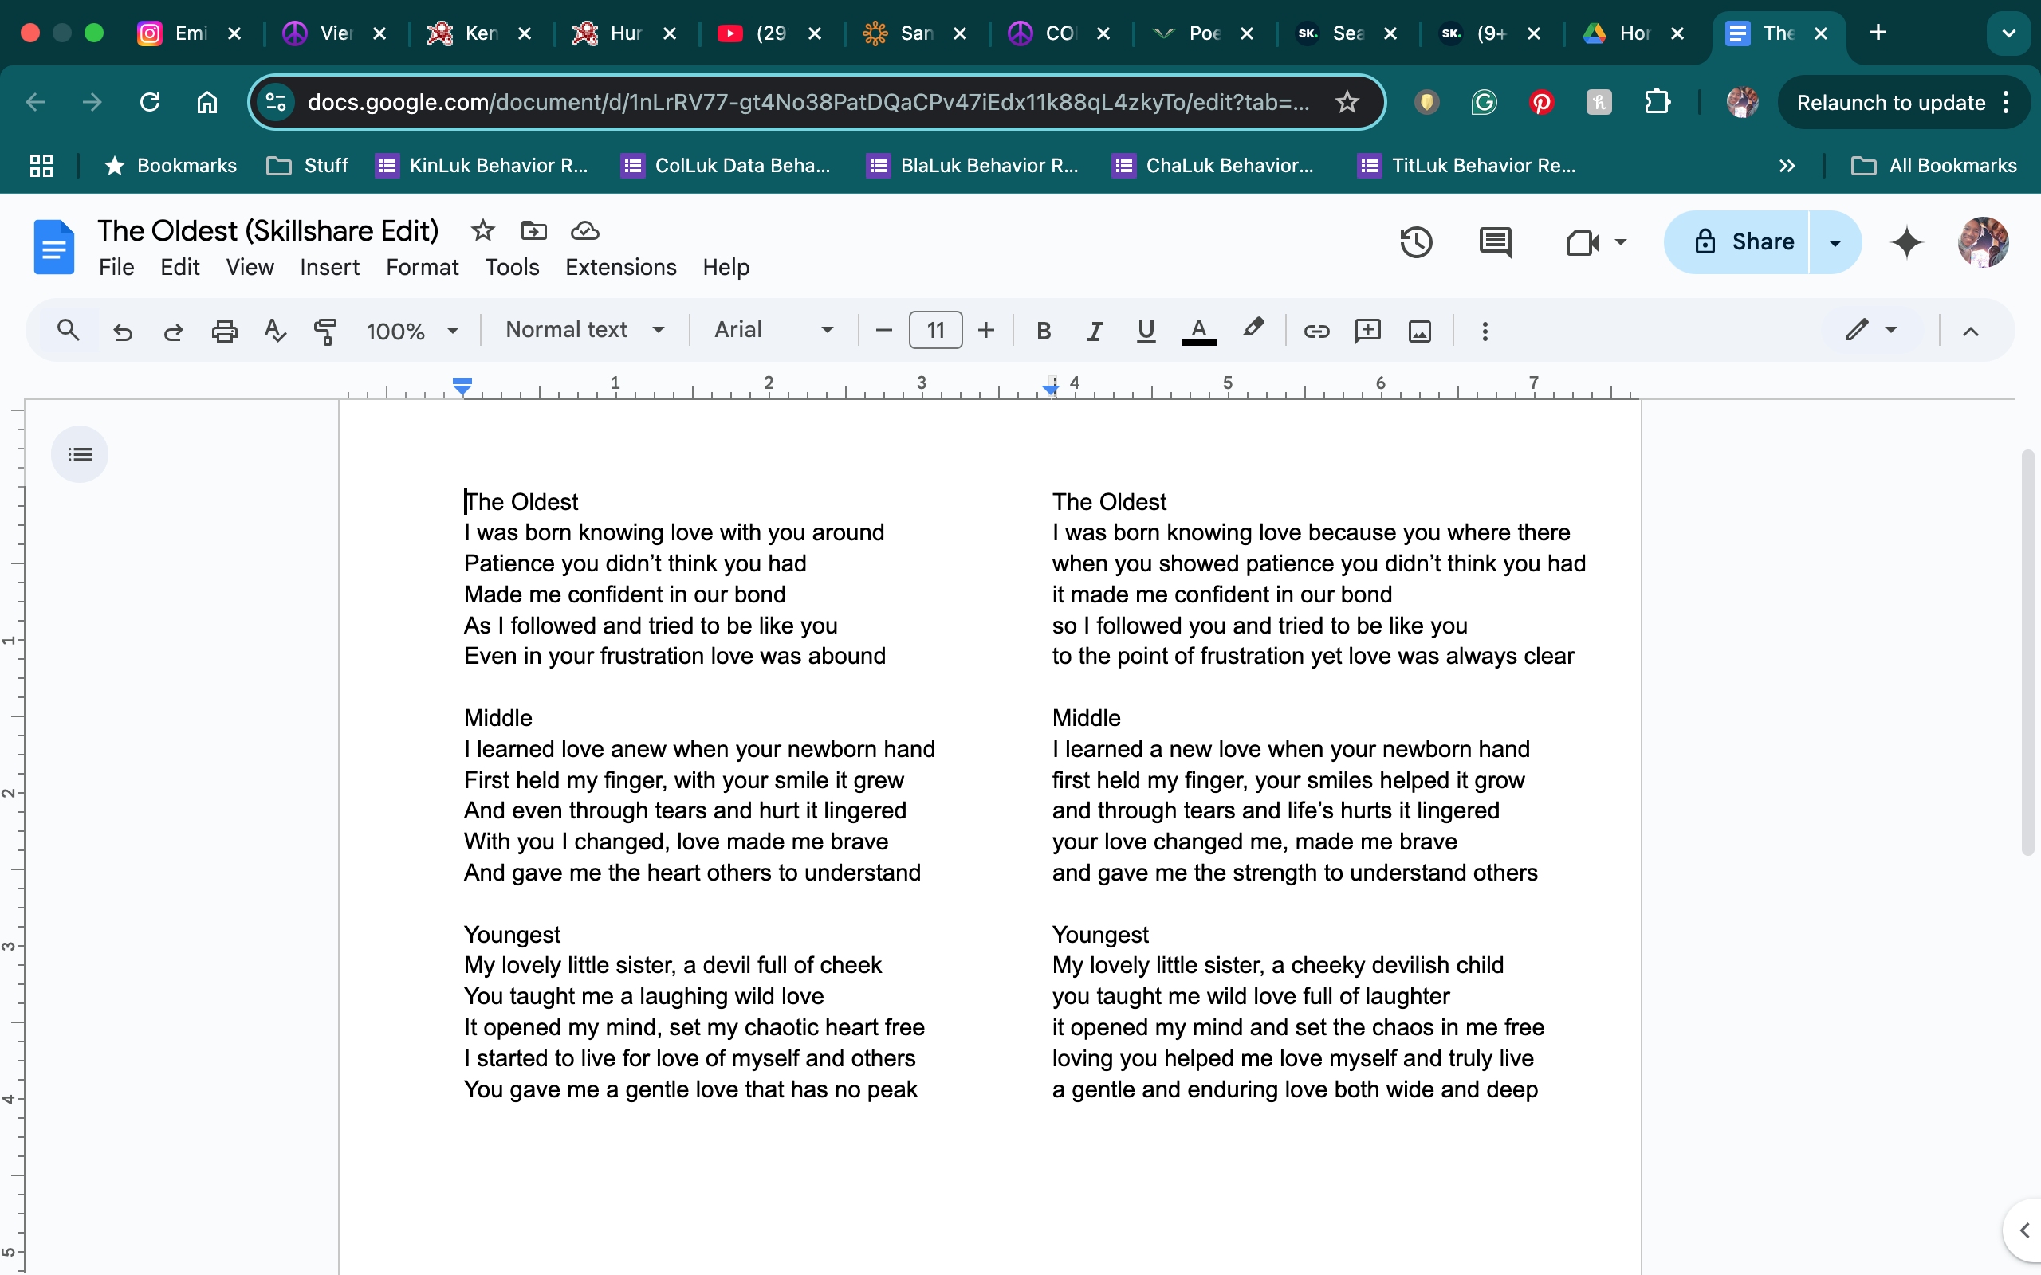The image size is (2041, 1275).
Task: Reload the page
Action: (x=150, y=102)
